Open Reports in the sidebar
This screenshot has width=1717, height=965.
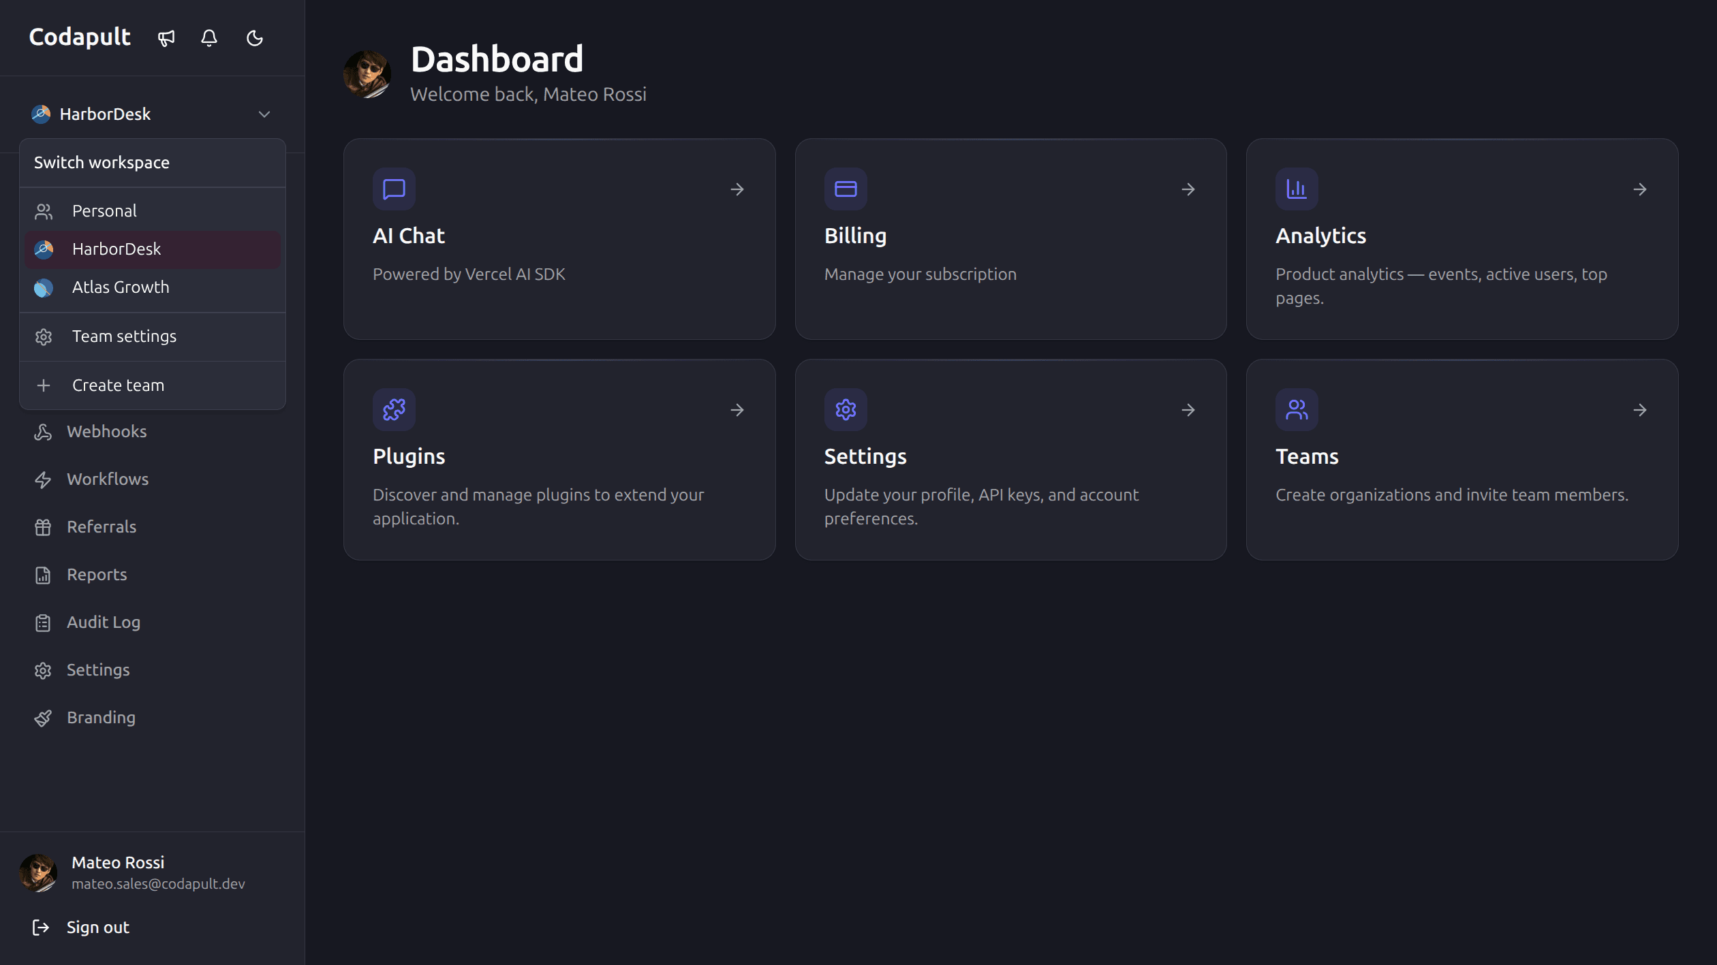point(153,575)
